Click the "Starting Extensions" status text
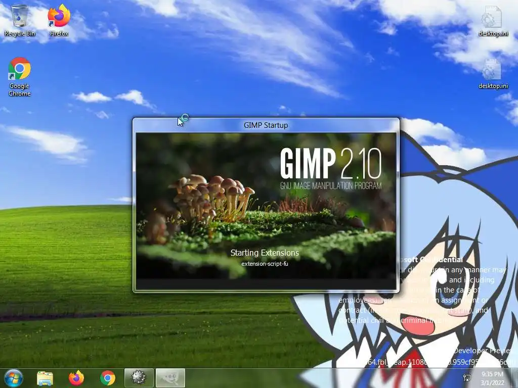 click(265, 253)
